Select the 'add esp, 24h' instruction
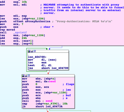 pyautogui.click(x=14, y=38)
